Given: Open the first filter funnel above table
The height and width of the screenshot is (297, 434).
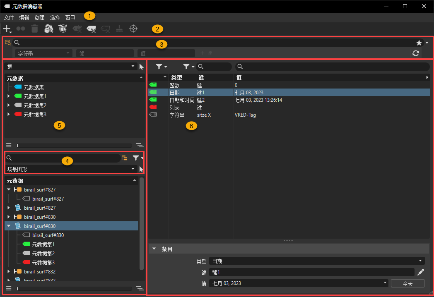Looking at the screenshot, I should tap(162, 66).
